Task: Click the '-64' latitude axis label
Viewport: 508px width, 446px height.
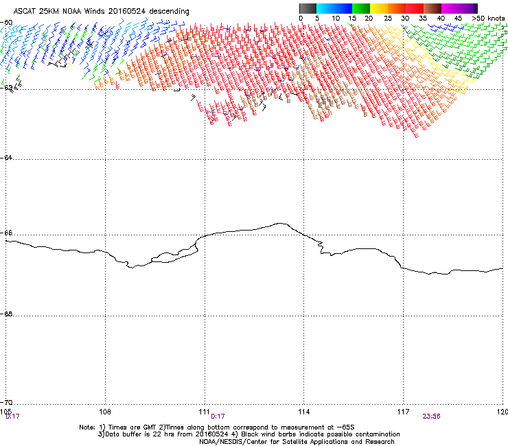Action: coord(6,157)
